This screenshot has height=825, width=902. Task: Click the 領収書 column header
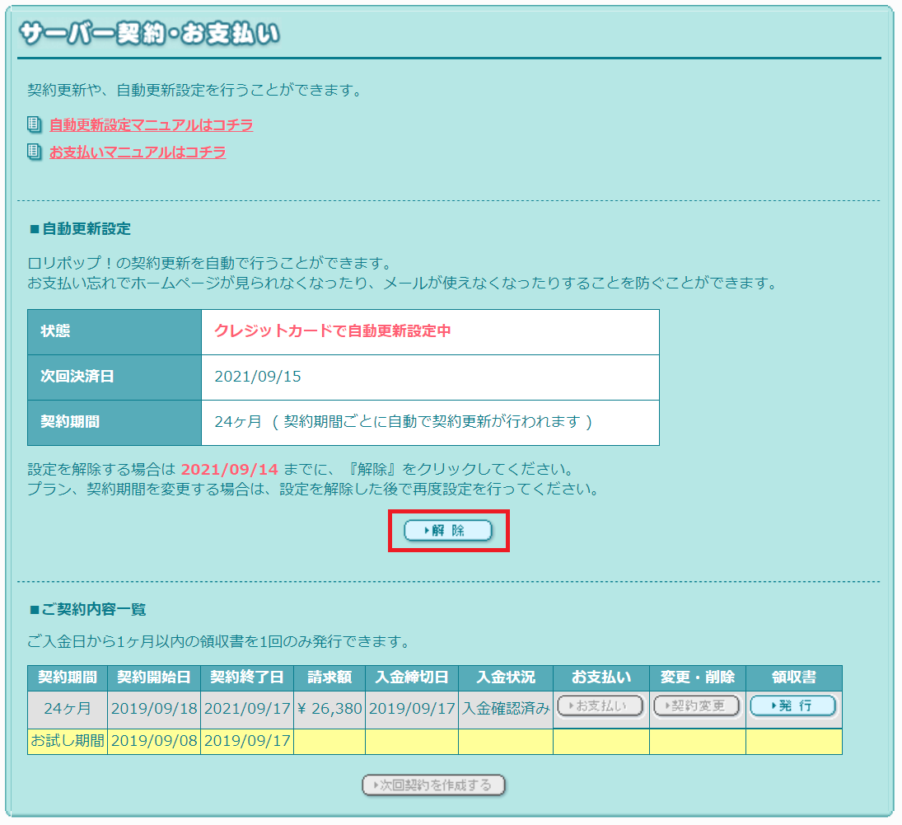coord(794,677)
